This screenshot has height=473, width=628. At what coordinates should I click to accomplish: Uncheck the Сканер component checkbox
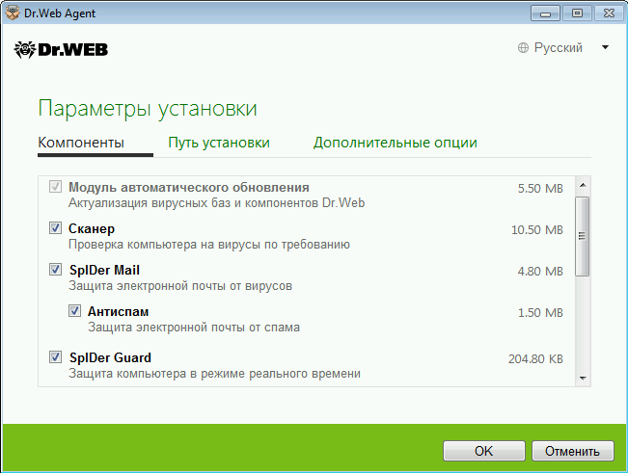pyautogui.click(x=55, y=228)
